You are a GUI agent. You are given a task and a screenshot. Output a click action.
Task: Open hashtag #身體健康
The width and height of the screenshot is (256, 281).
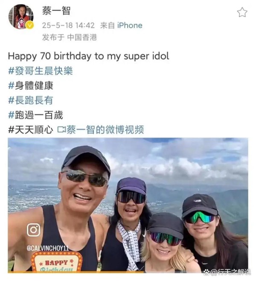click(31, 86)
